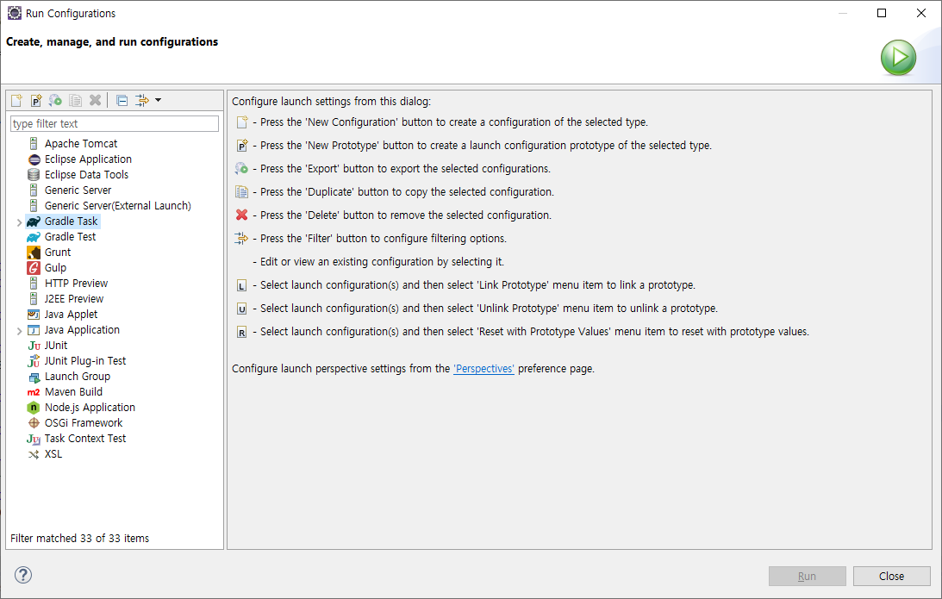Select JUnit configuration type
This screenshot has height=599, width=942.
click(56, 346)
